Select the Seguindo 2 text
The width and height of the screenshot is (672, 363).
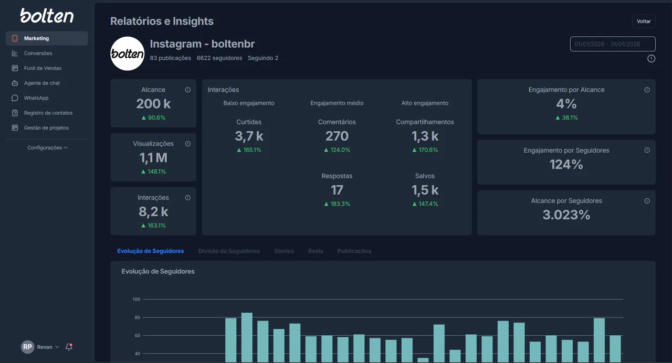click(x=263, y=58)
